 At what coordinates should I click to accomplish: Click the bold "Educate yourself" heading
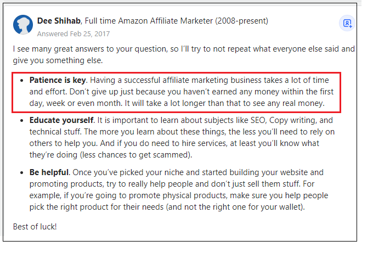coord(61,120)
